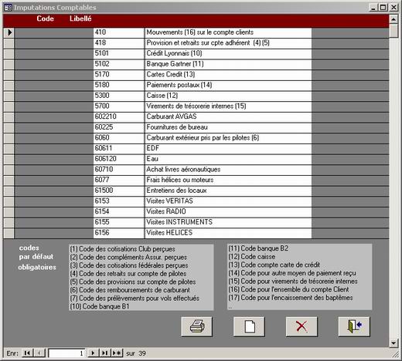The width and height of the screenshot is (402, 361).
Task: Select row selector for EDF record
Action: pos(9,148)
